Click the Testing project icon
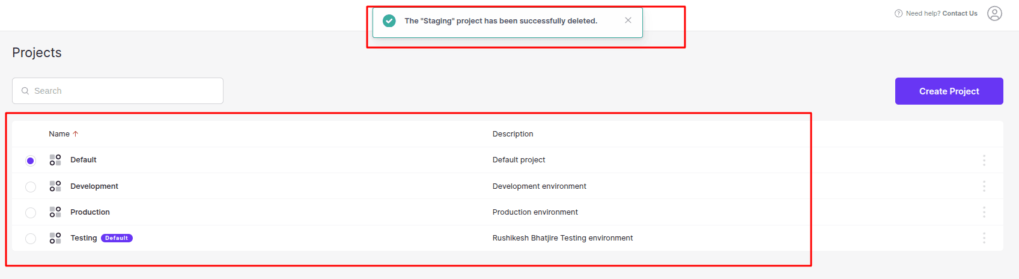The image size is (1019, 279). point(55,238)
